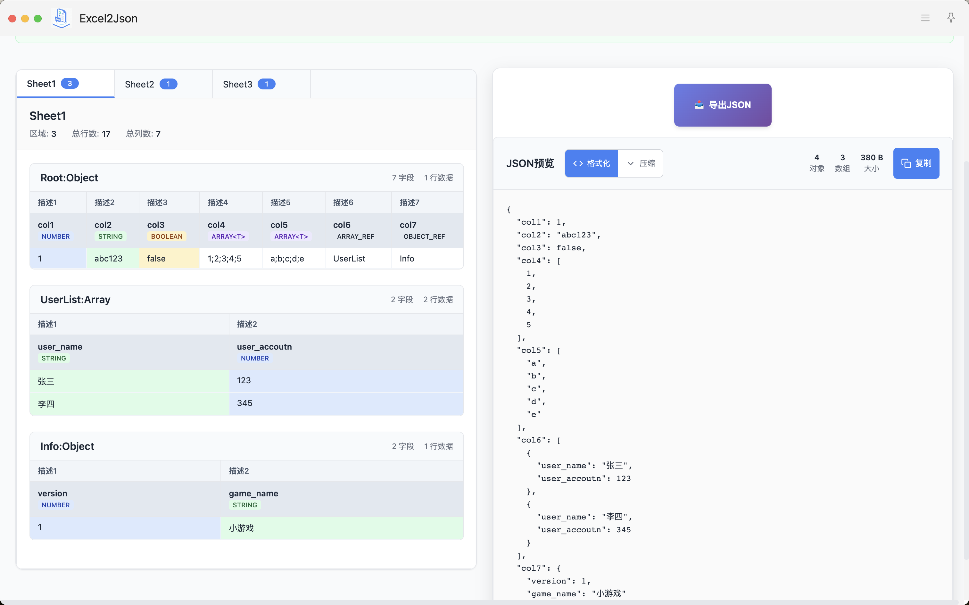The height and width of the screenshot is (605, 969).
Task: Click the export icon on 导出JSON
Action: coord(699,105)
